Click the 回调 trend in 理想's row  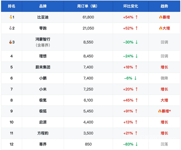[164, 56]
